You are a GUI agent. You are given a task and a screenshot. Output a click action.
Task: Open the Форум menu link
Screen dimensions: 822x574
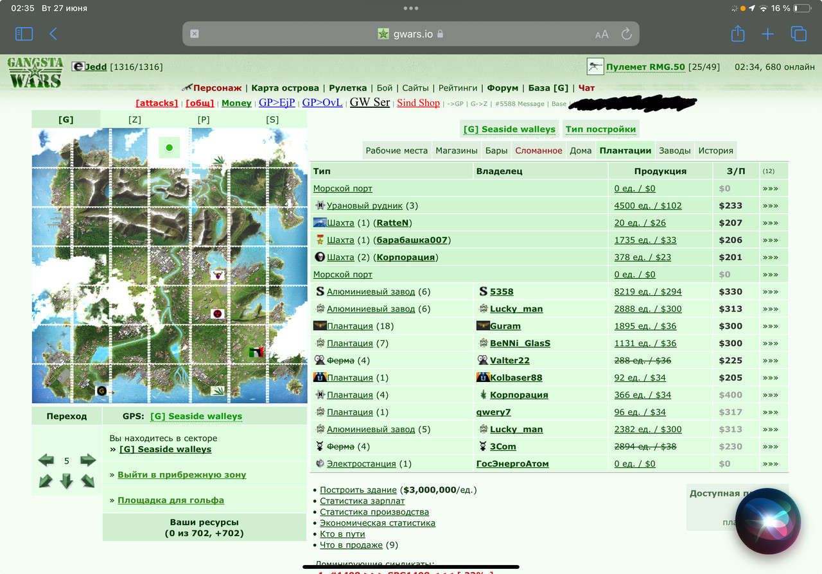(503, 88)
